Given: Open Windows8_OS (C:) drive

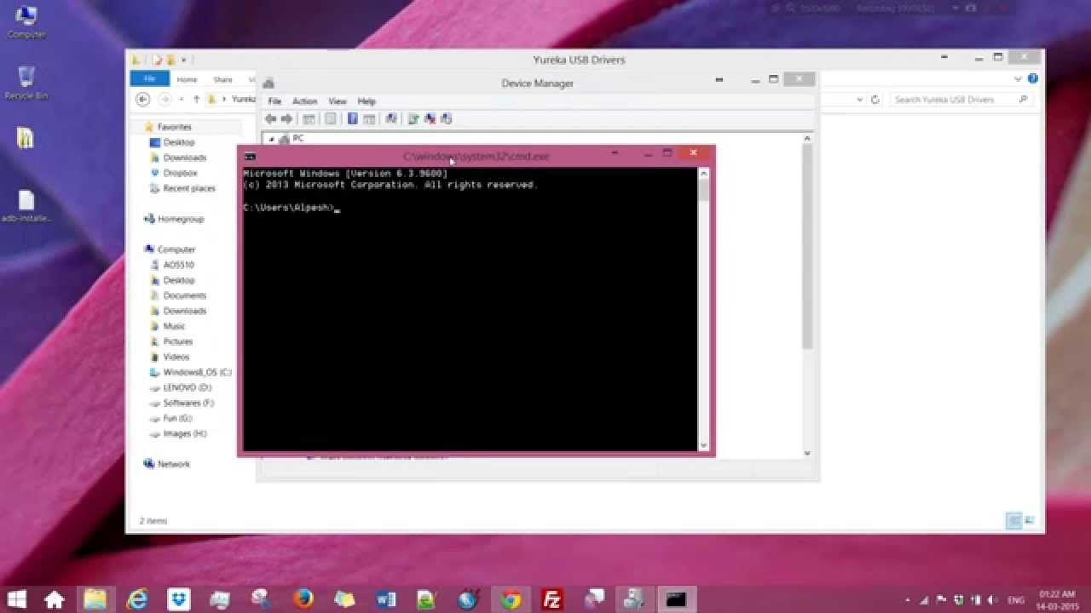Looking at the screenshot, I should 197,372.
